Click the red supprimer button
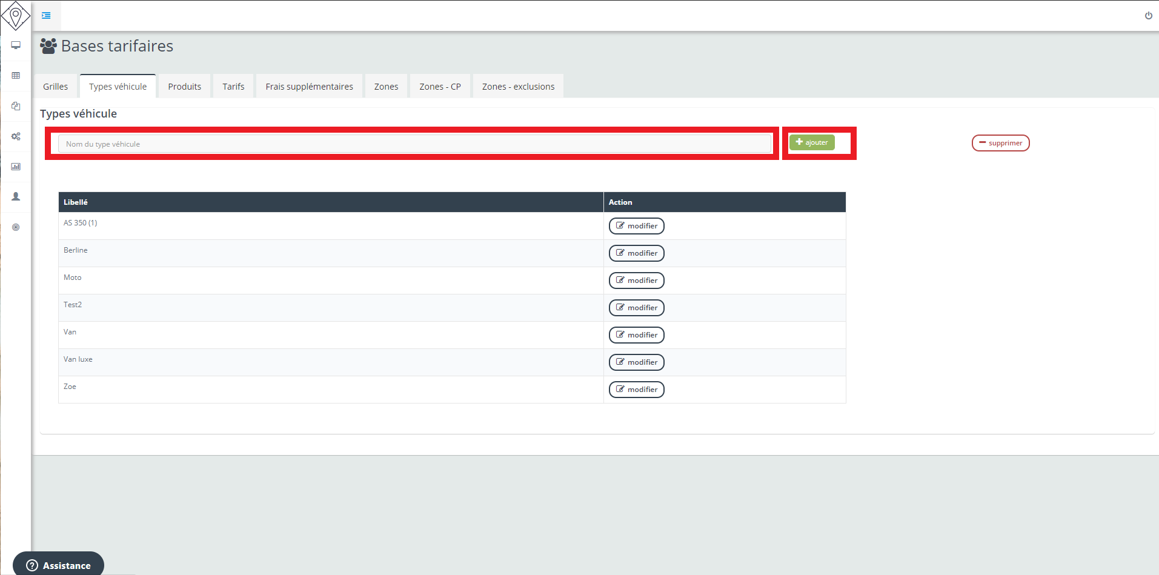 [1000, 143]
